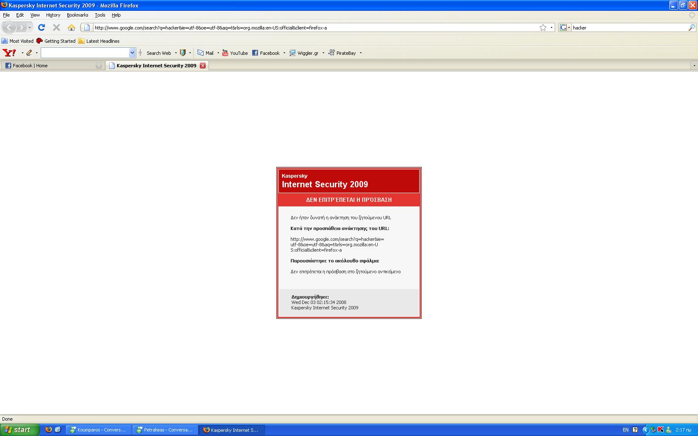The width and height of the screenshot is (698, 436).
Task: Switch to the Facebook | Home tab
Action: (x=52, y=66)
